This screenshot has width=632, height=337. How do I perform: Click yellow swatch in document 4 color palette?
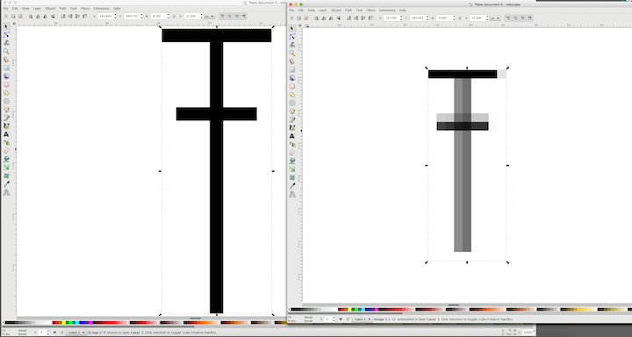(x=348, y=310)
